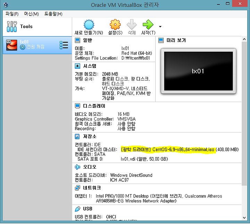Click the 'D:₩itcen₩lx01' settings file location
The width and height of the screenshot is (250, 224).
click(136, 58)
